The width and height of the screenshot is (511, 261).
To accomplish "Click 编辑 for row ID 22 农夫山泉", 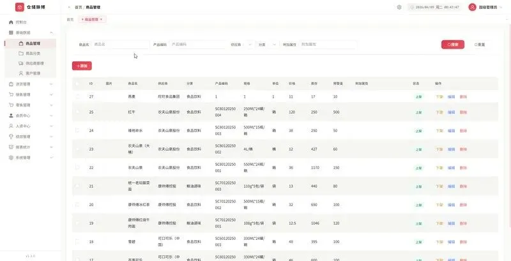I will pos(451,168).
